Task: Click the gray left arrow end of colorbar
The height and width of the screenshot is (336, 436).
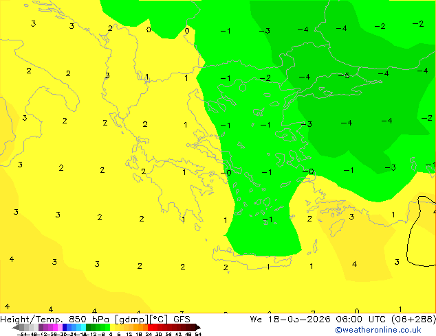Action: coord(16,327)
